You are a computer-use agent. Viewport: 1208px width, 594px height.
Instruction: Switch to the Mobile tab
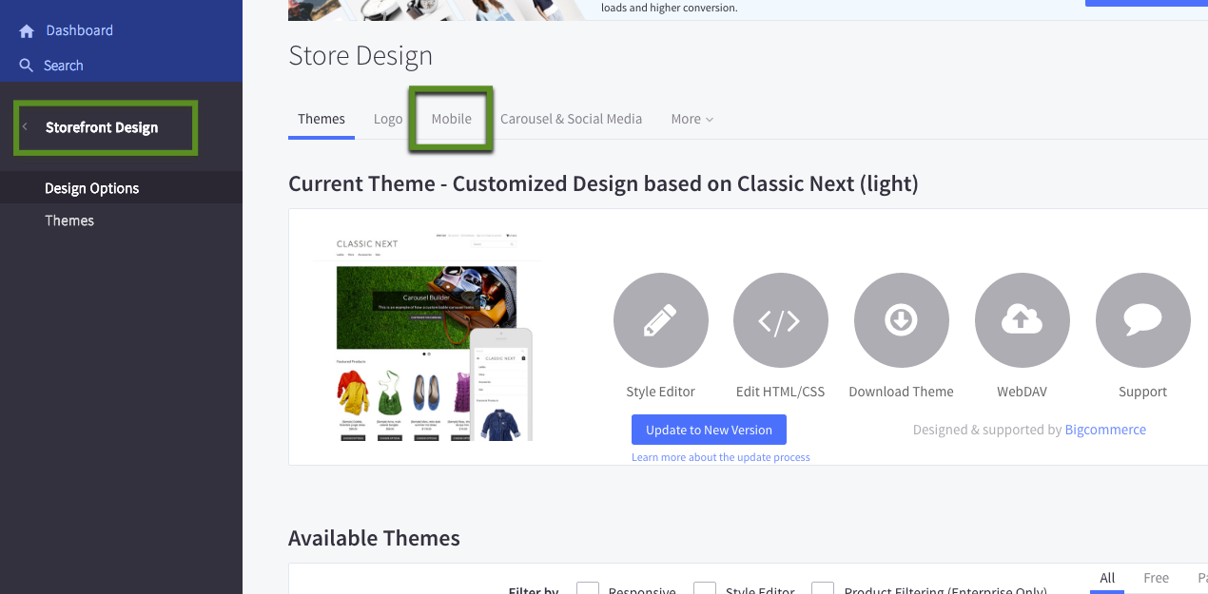tap(450, 118)
